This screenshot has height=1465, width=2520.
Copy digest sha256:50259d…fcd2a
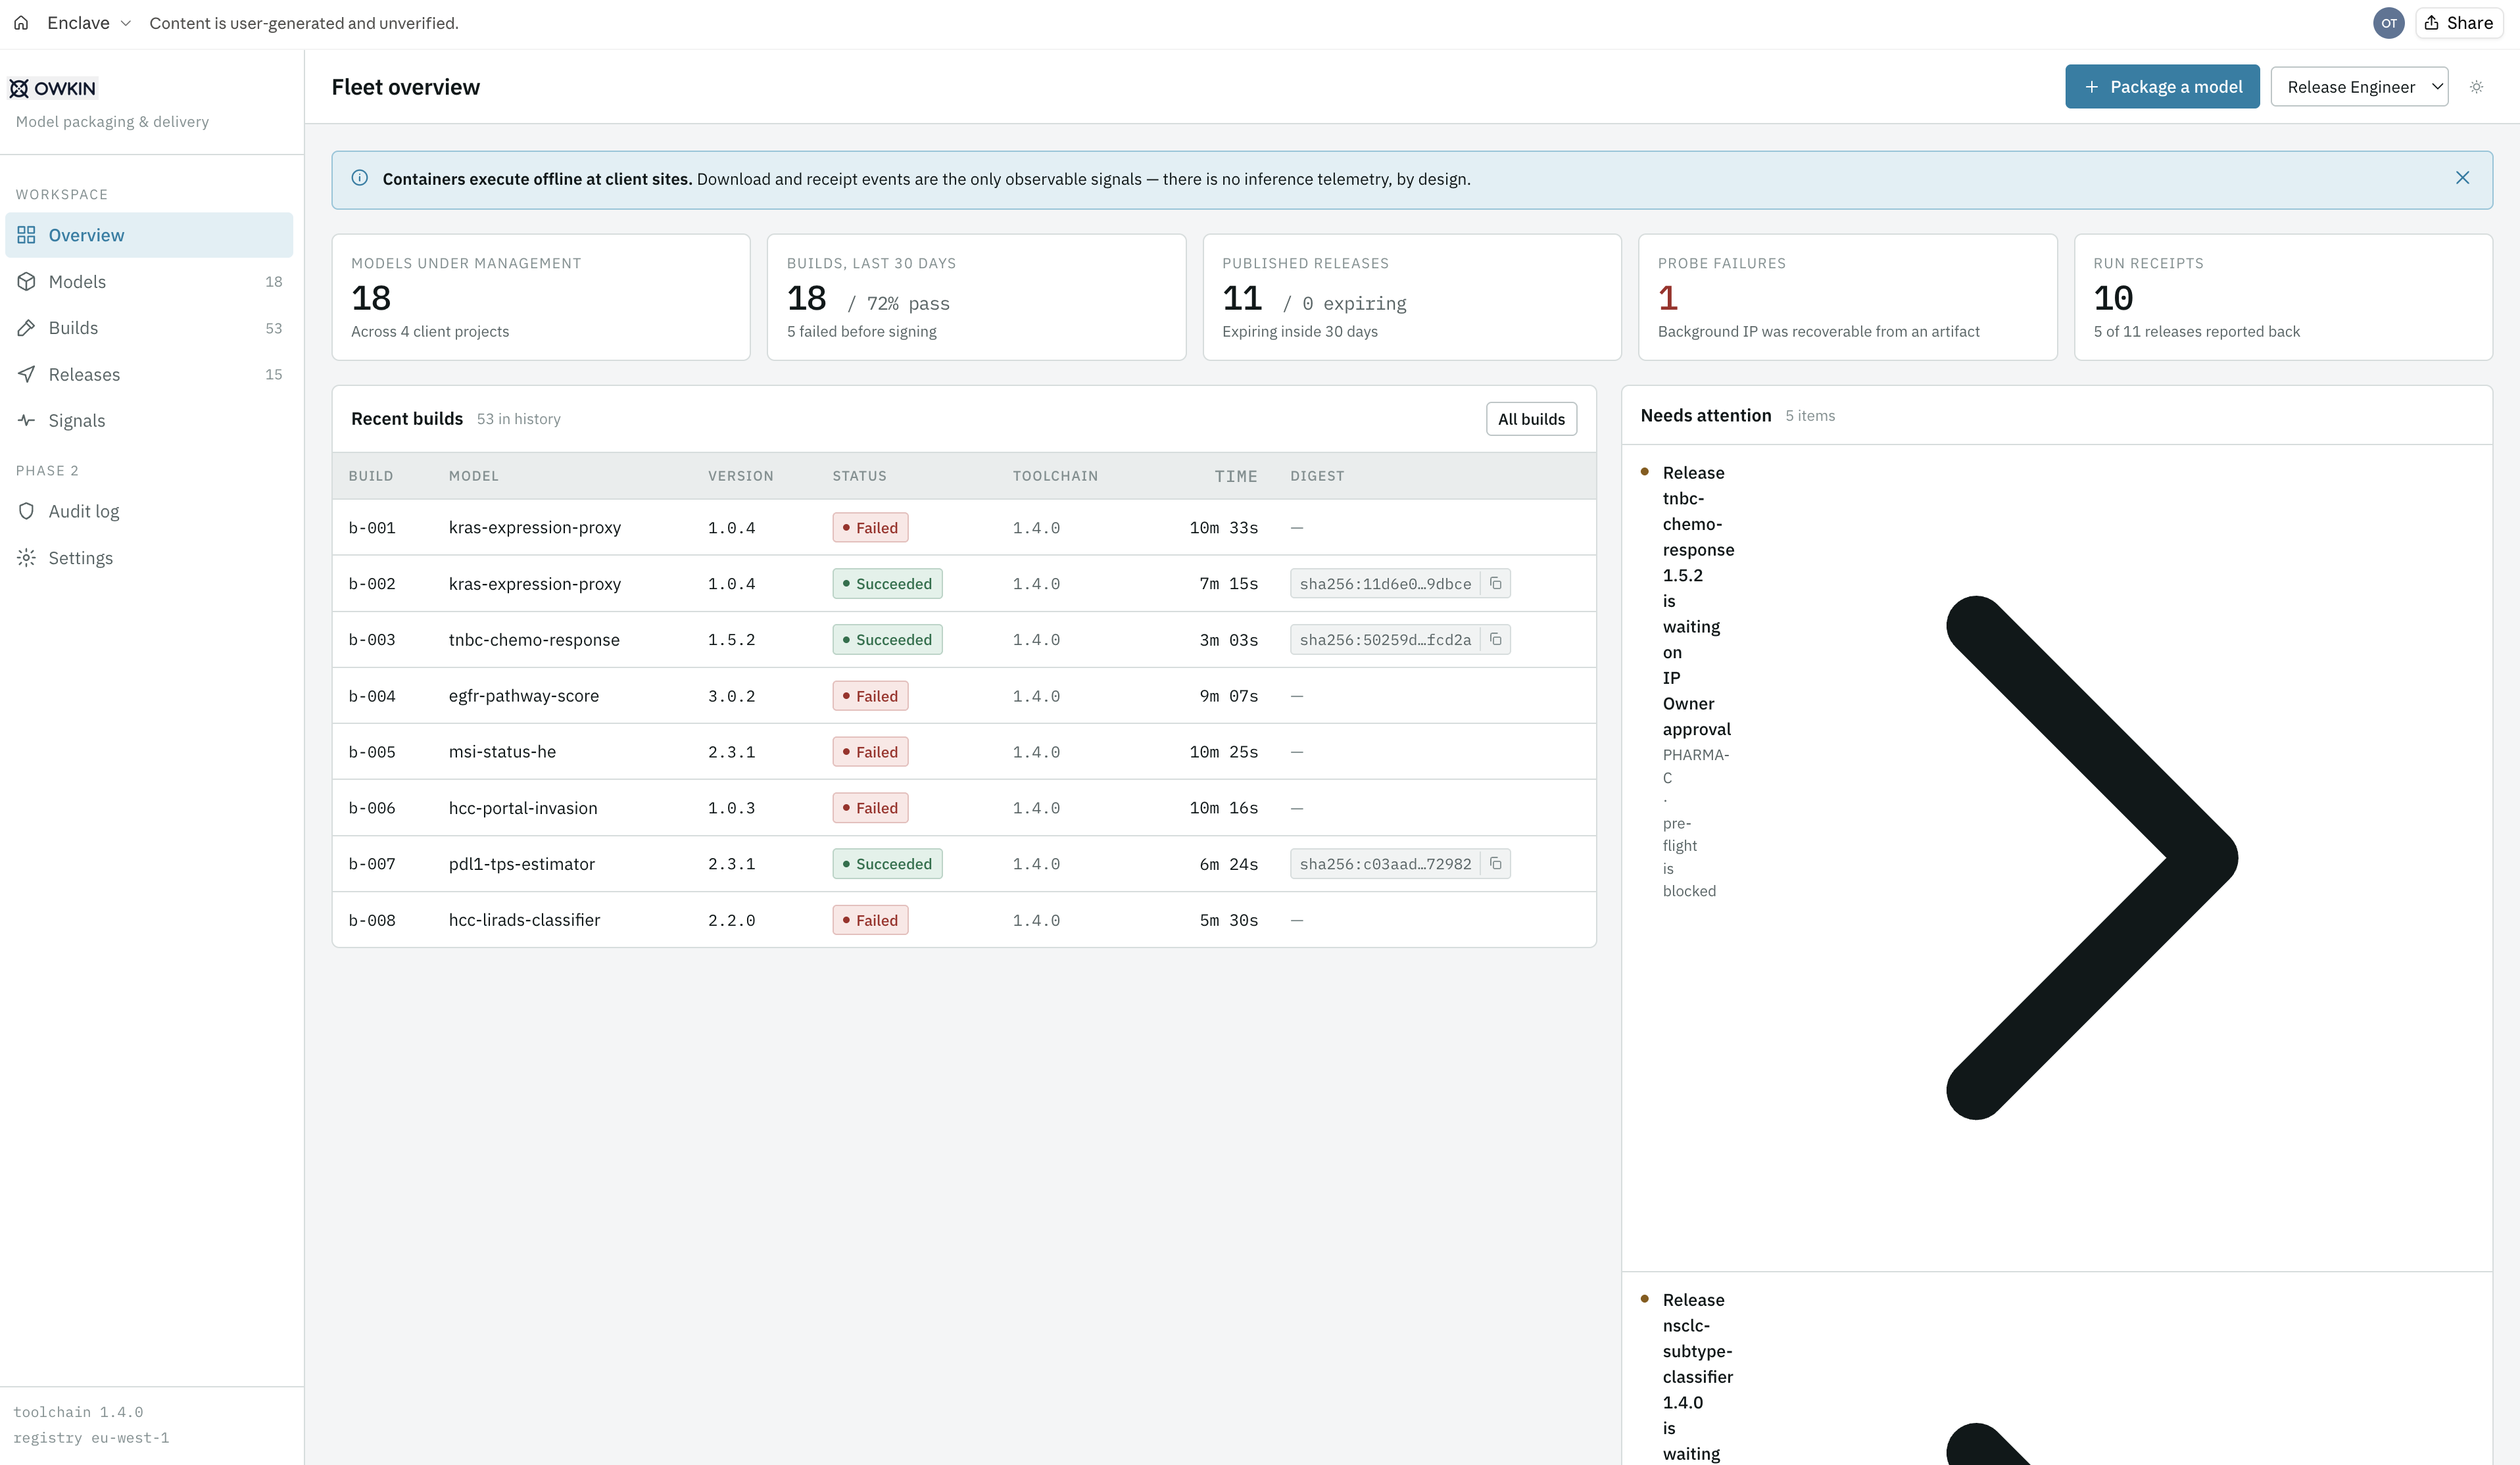1495,640
